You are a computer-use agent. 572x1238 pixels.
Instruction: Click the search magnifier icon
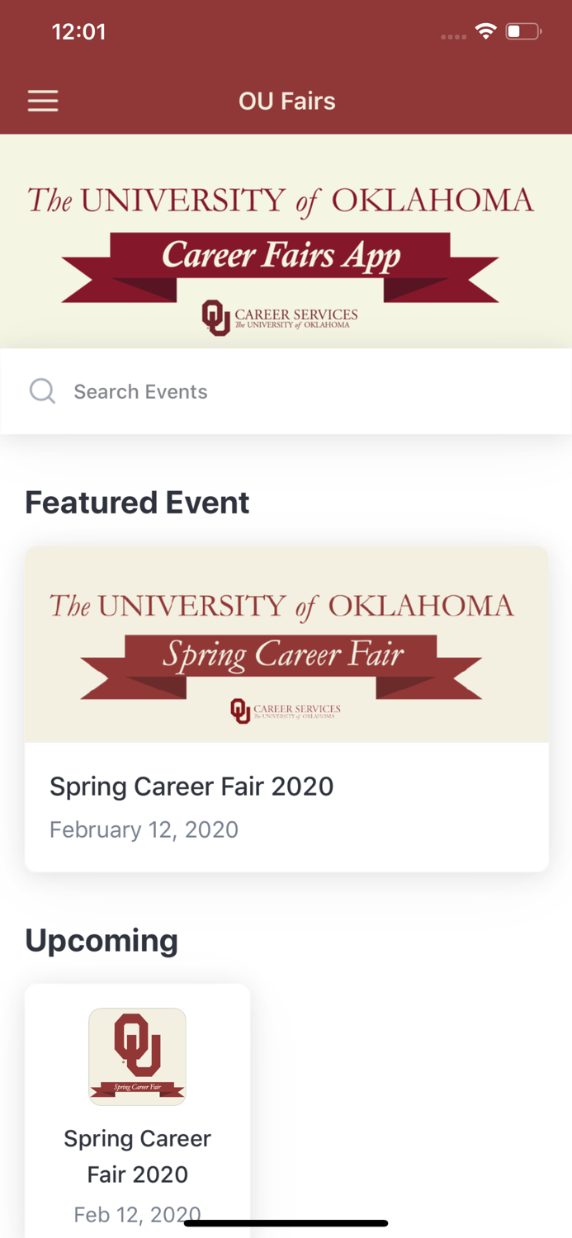coord(41,390)
